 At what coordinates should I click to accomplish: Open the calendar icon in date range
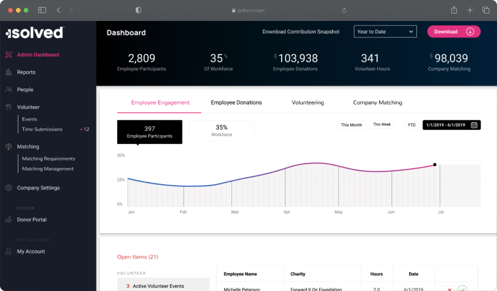tap(474, 125)
